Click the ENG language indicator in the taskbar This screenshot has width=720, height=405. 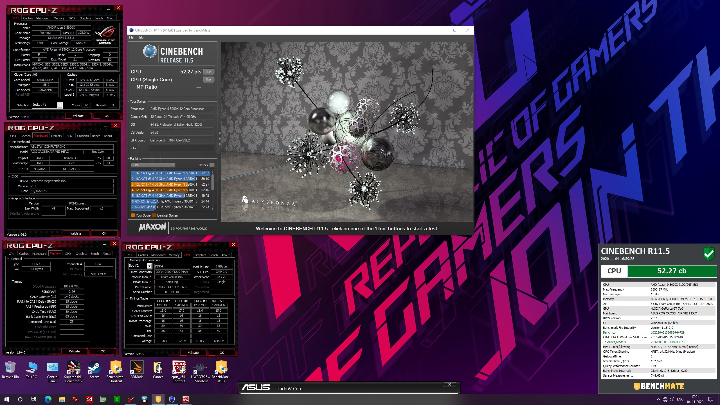click(680, 399)
